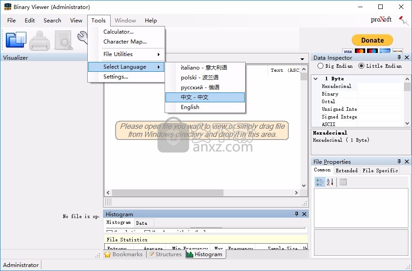Click hex view vertical scroll-down arrow
412x271 pixels.
tap(304, 186)
